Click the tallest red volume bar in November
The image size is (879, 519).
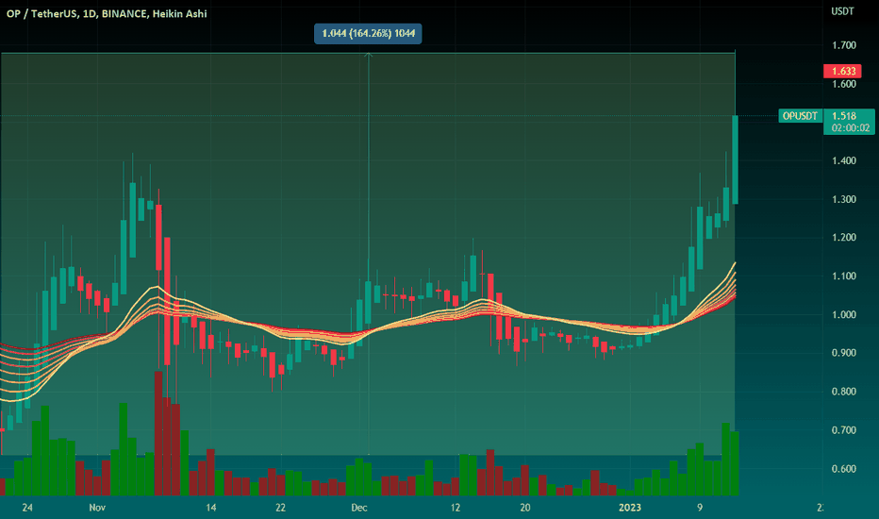[158, 433]
